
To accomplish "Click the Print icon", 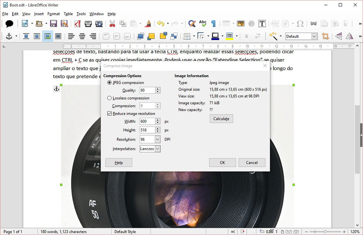I will click(88, 24).
